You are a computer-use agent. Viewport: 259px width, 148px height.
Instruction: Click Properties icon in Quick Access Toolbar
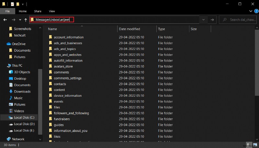click(x=12, y=4)
